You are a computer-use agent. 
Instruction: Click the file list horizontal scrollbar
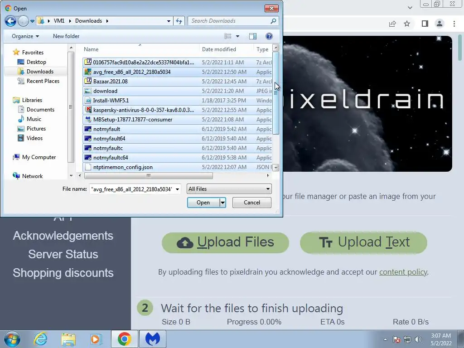149,175
